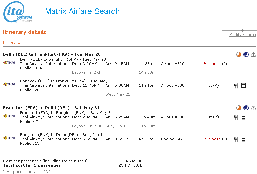
Task: Click the in-flight movie icon on Public 920
Action: tap(243, 86)
